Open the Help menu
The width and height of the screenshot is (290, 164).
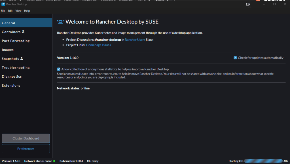coord(27,11)
